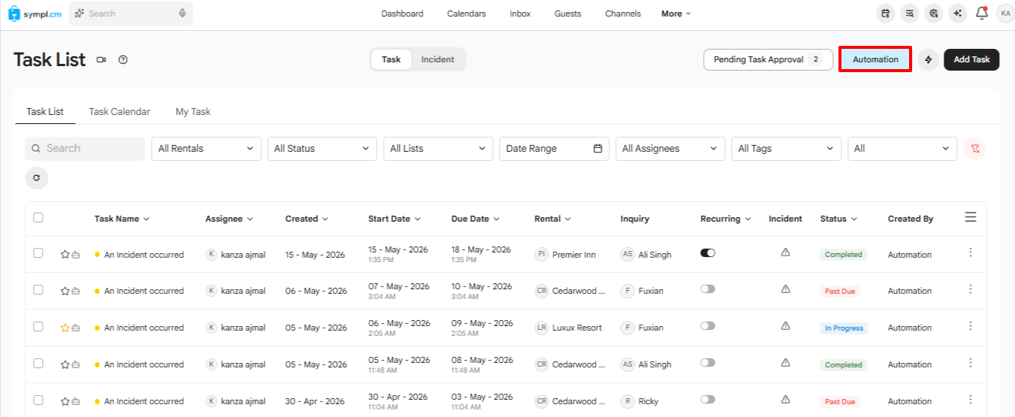Enable recurring toggle for Ricky inquiry task
The width and height of the screenshot is (1015, 417).
pos(708,399)
